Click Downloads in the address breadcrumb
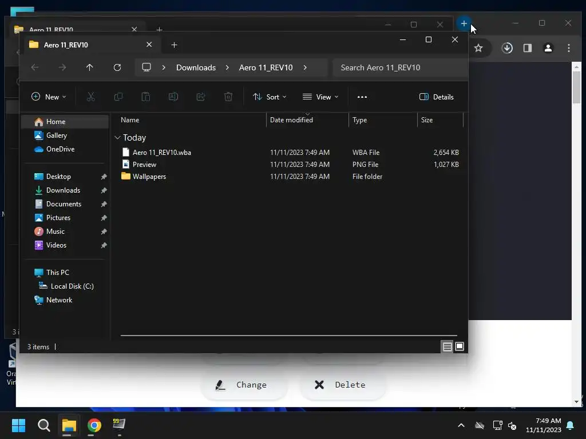 click(196, 67)
